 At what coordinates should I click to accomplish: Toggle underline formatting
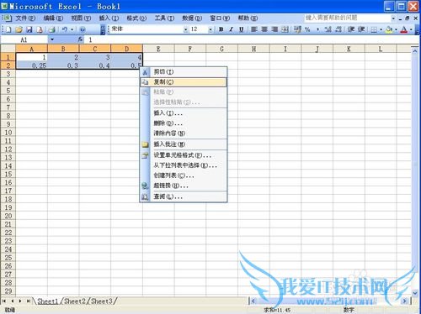coord(242,29)
